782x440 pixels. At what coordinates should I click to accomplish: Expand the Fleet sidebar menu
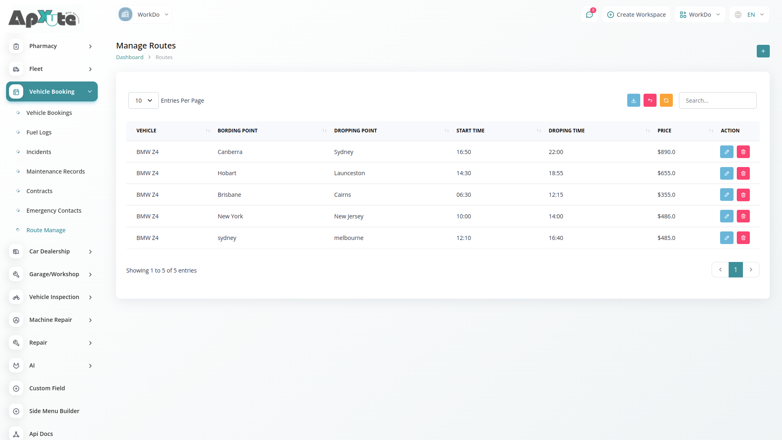(x=52, y=69)
